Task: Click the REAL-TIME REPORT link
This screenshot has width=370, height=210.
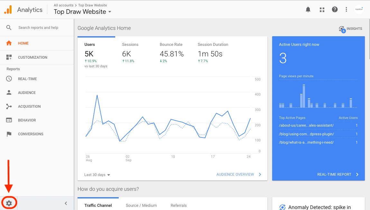Action: coord(334,174)
